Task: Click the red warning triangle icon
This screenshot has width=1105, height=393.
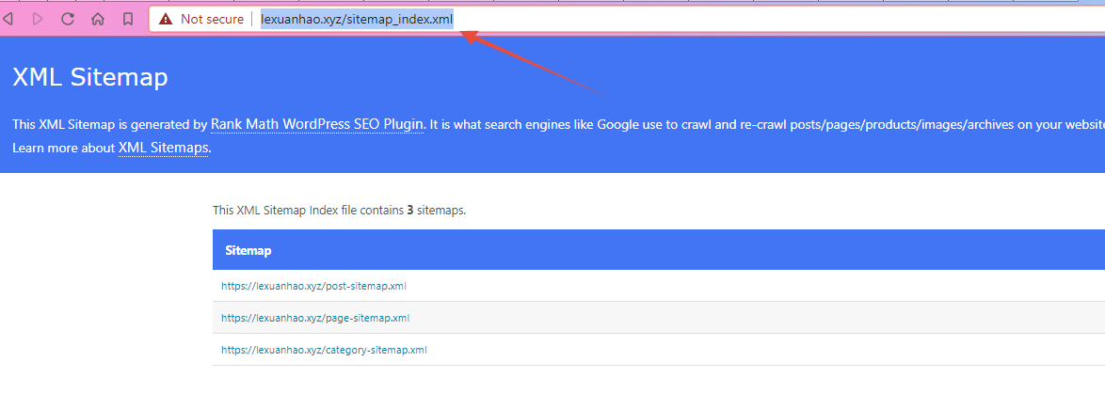Action: click(165, 19)
